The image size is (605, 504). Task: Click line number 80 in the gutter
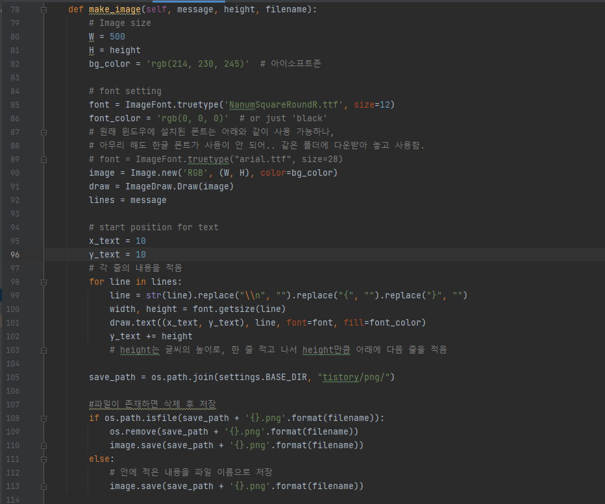pyautogui.click(x=15, y=37)
